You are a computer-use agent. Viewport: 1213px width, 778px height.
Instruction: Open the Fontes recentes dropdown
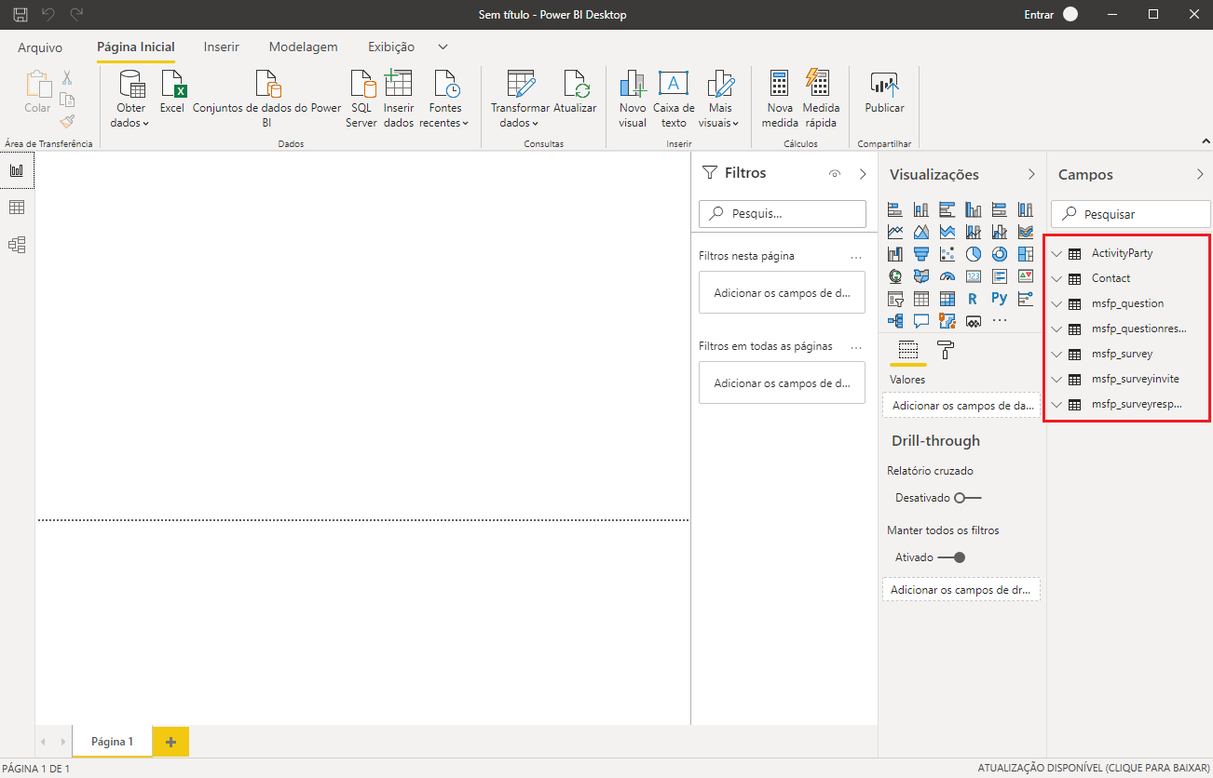click(444, 99)
